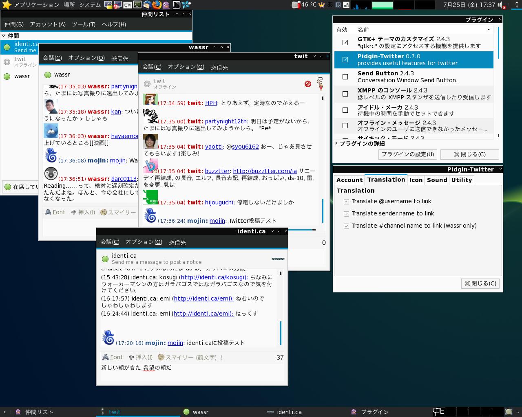Screen dimensions: 522x417
Task: Switch to the Sound tab
Action: pyautogui.click(x=437, y=180)
